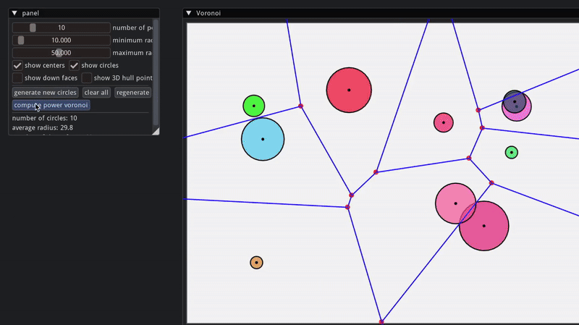This screenshot has width=579, height=325.
Task: Click the regenerate button
Action: pos(132,93)
